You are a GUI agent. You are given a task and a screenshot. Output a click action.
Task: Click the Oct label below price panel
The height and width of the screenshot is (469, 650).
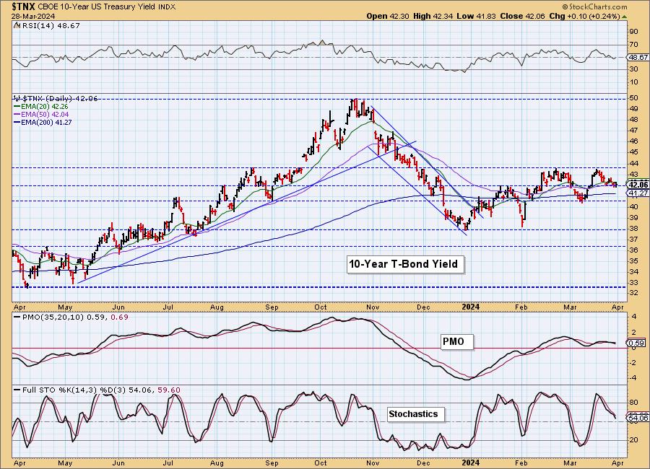click(x=321, y=307)
